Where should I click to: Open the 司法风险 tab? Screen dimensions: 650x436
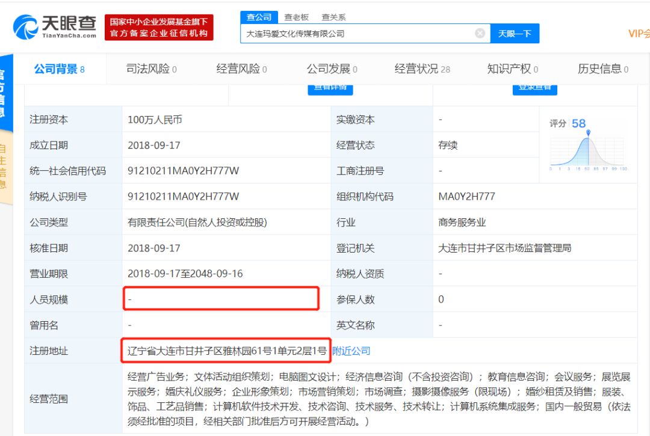tap(151, 69)
